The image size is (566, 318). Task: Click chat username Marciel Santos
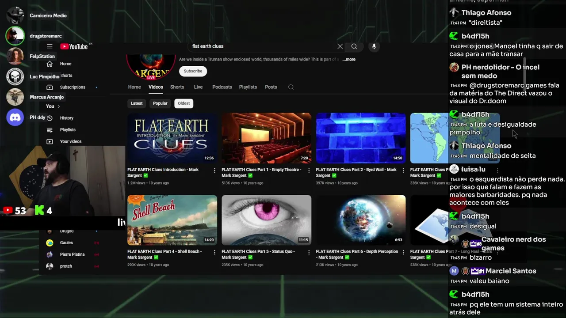[x=511, y=271]
